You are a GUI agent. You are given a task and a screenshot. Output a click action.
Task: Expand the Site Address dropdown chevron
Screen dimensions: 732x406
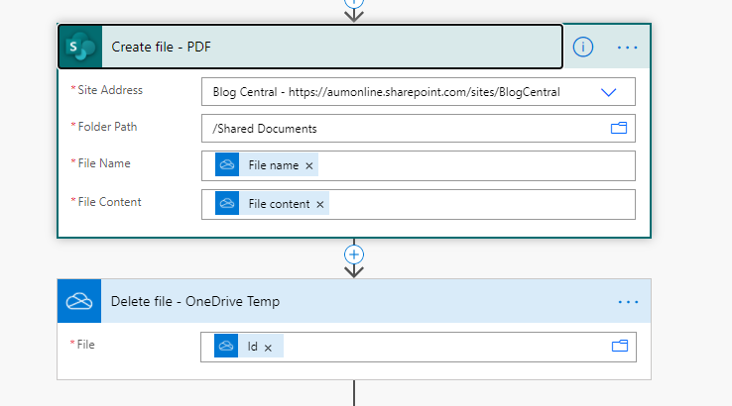608,92
